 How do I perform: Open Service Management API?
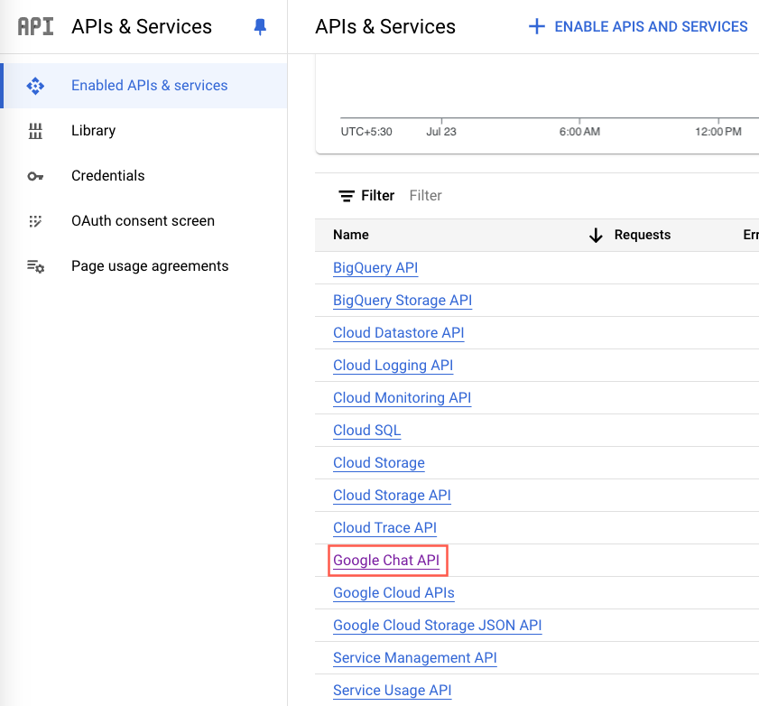point(415,657)
